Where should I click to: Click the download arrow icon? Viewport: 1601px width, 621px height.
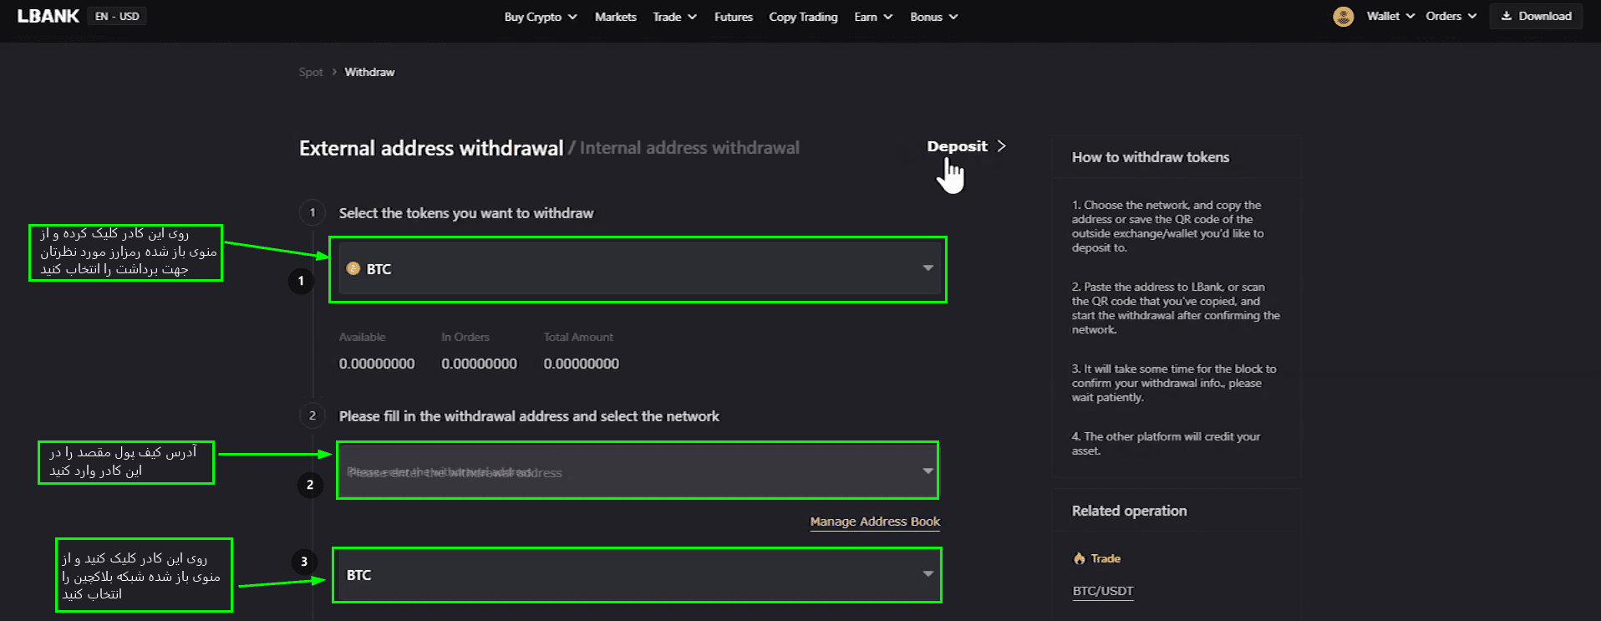pos(1507,16)
